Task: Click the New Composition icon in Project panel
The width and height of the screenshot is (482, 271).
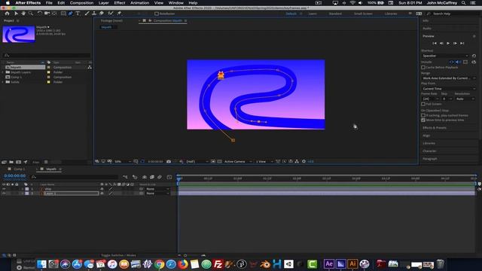Action: point(18,162)
